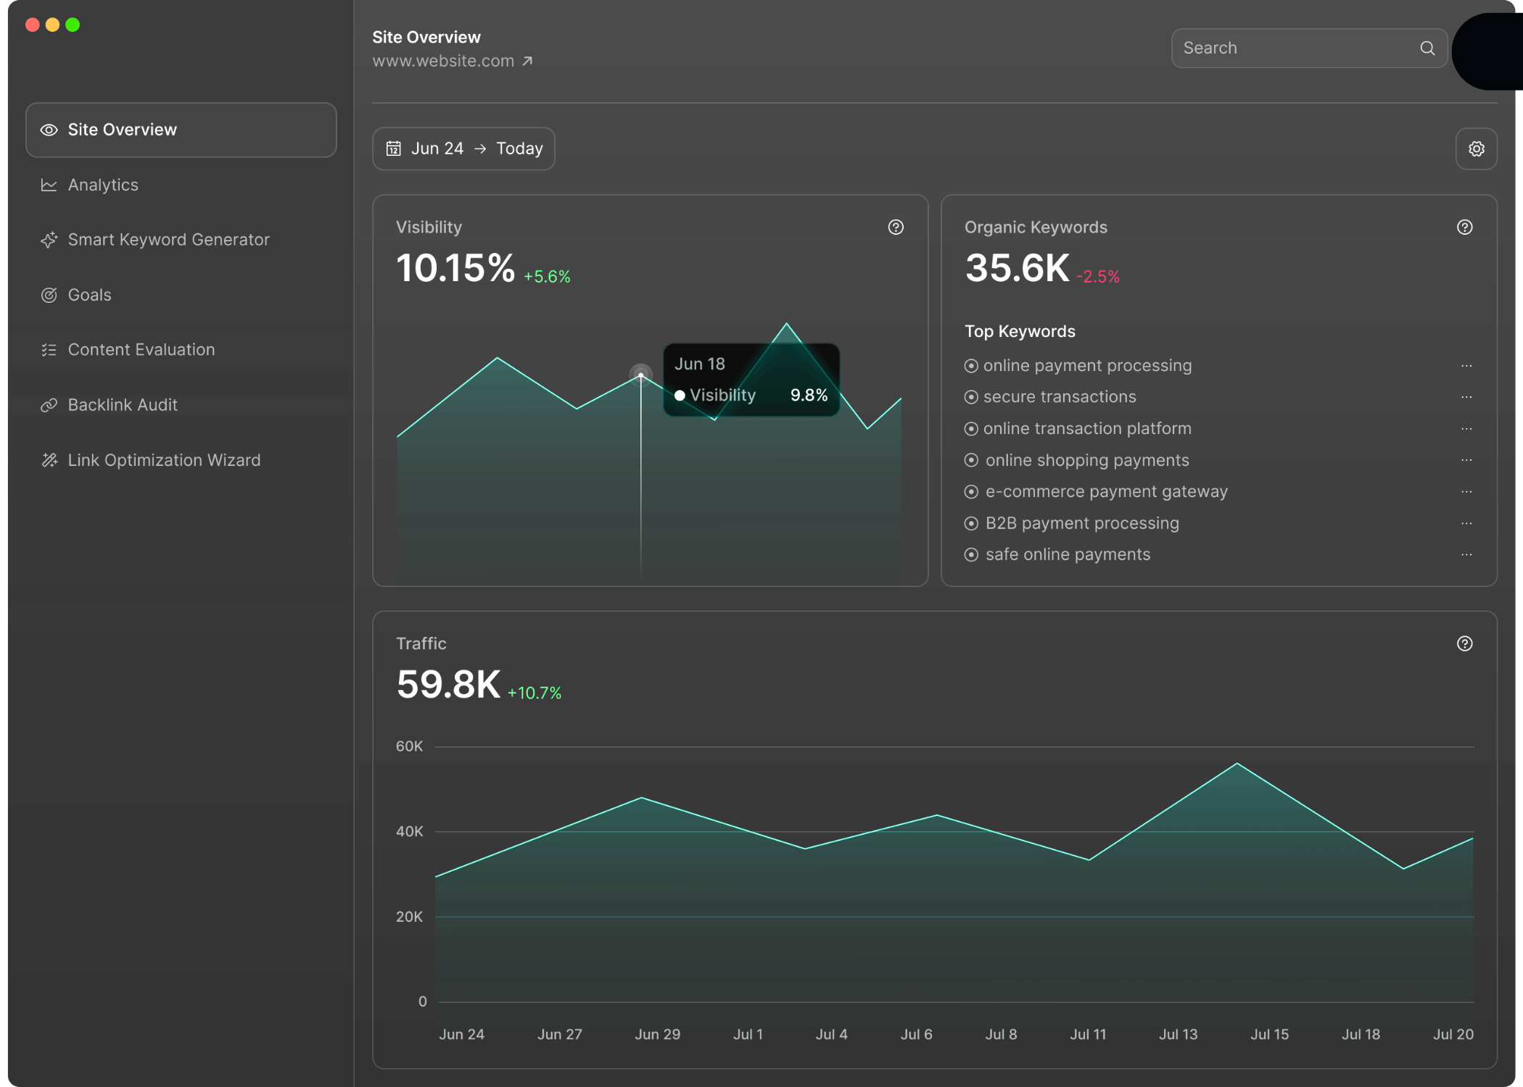Click the eye icon beside Site Overview
Viewport: 1523px width, 1087px height.
(49, 130)
